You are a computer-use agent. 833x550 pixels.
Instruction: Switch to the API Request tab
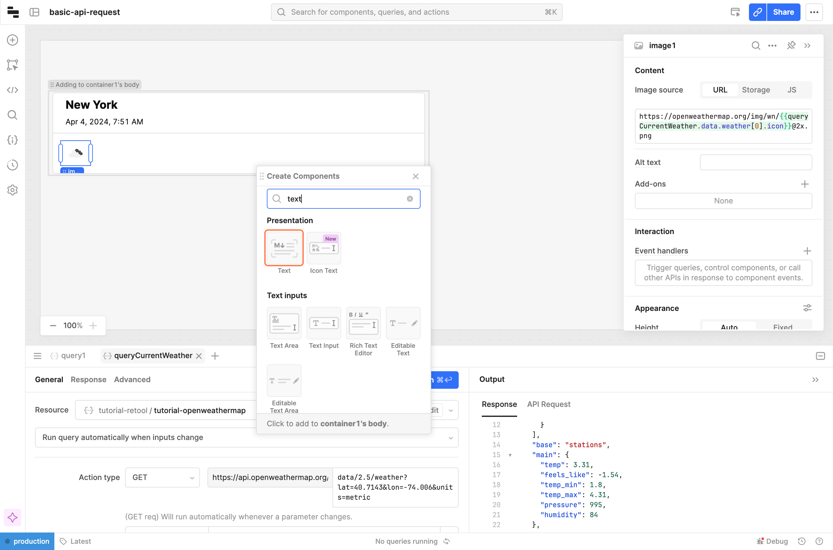pyautogui.click(x=549, y=404)
